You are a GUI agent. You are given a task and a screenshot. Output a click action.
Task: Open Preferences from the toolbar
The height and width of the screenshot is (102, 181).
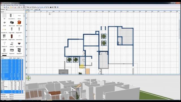[8, 7]
